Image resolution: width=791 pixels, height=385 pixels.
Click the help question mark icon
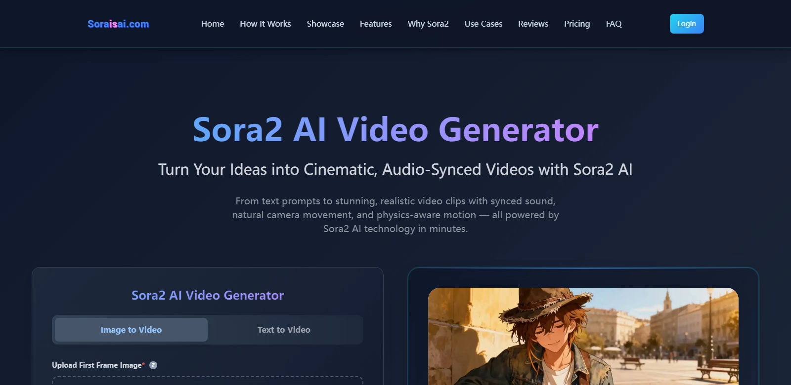point(153,365)
